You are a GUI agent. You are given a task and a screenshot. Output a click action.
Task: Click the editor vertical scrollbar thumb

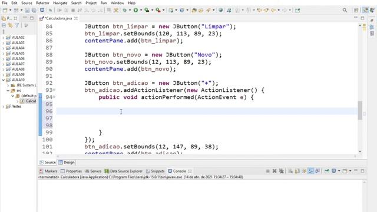click(360, 110)
